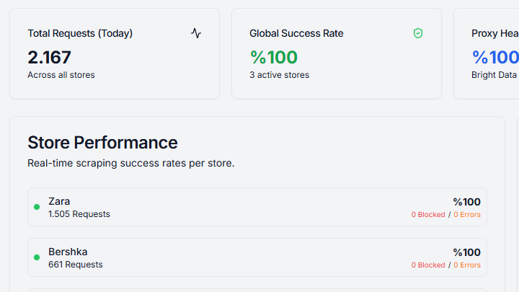Click Zara's 0 Blocked label
Viewport: 519px width, 292px height.
[x=428, y=215]
